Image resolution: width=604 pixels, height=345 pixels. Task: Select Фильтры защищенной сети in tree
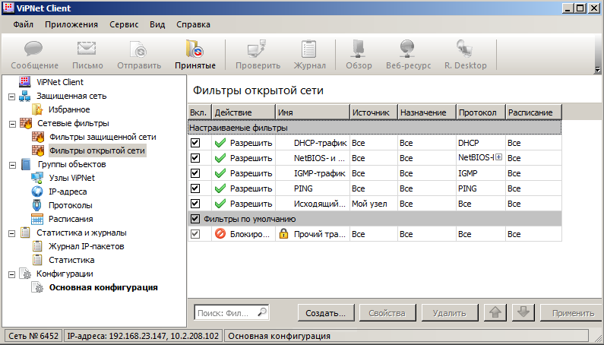point(102,137)
